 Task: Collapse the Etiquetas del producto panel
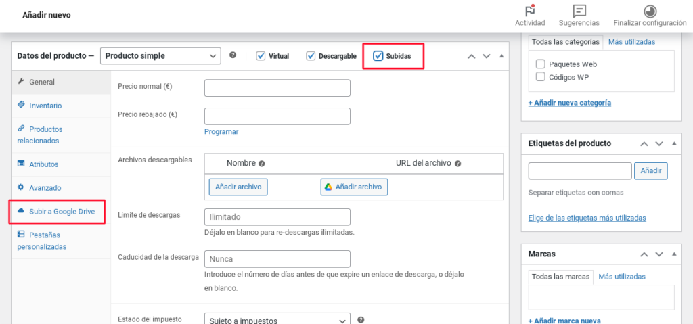point(674,143)
